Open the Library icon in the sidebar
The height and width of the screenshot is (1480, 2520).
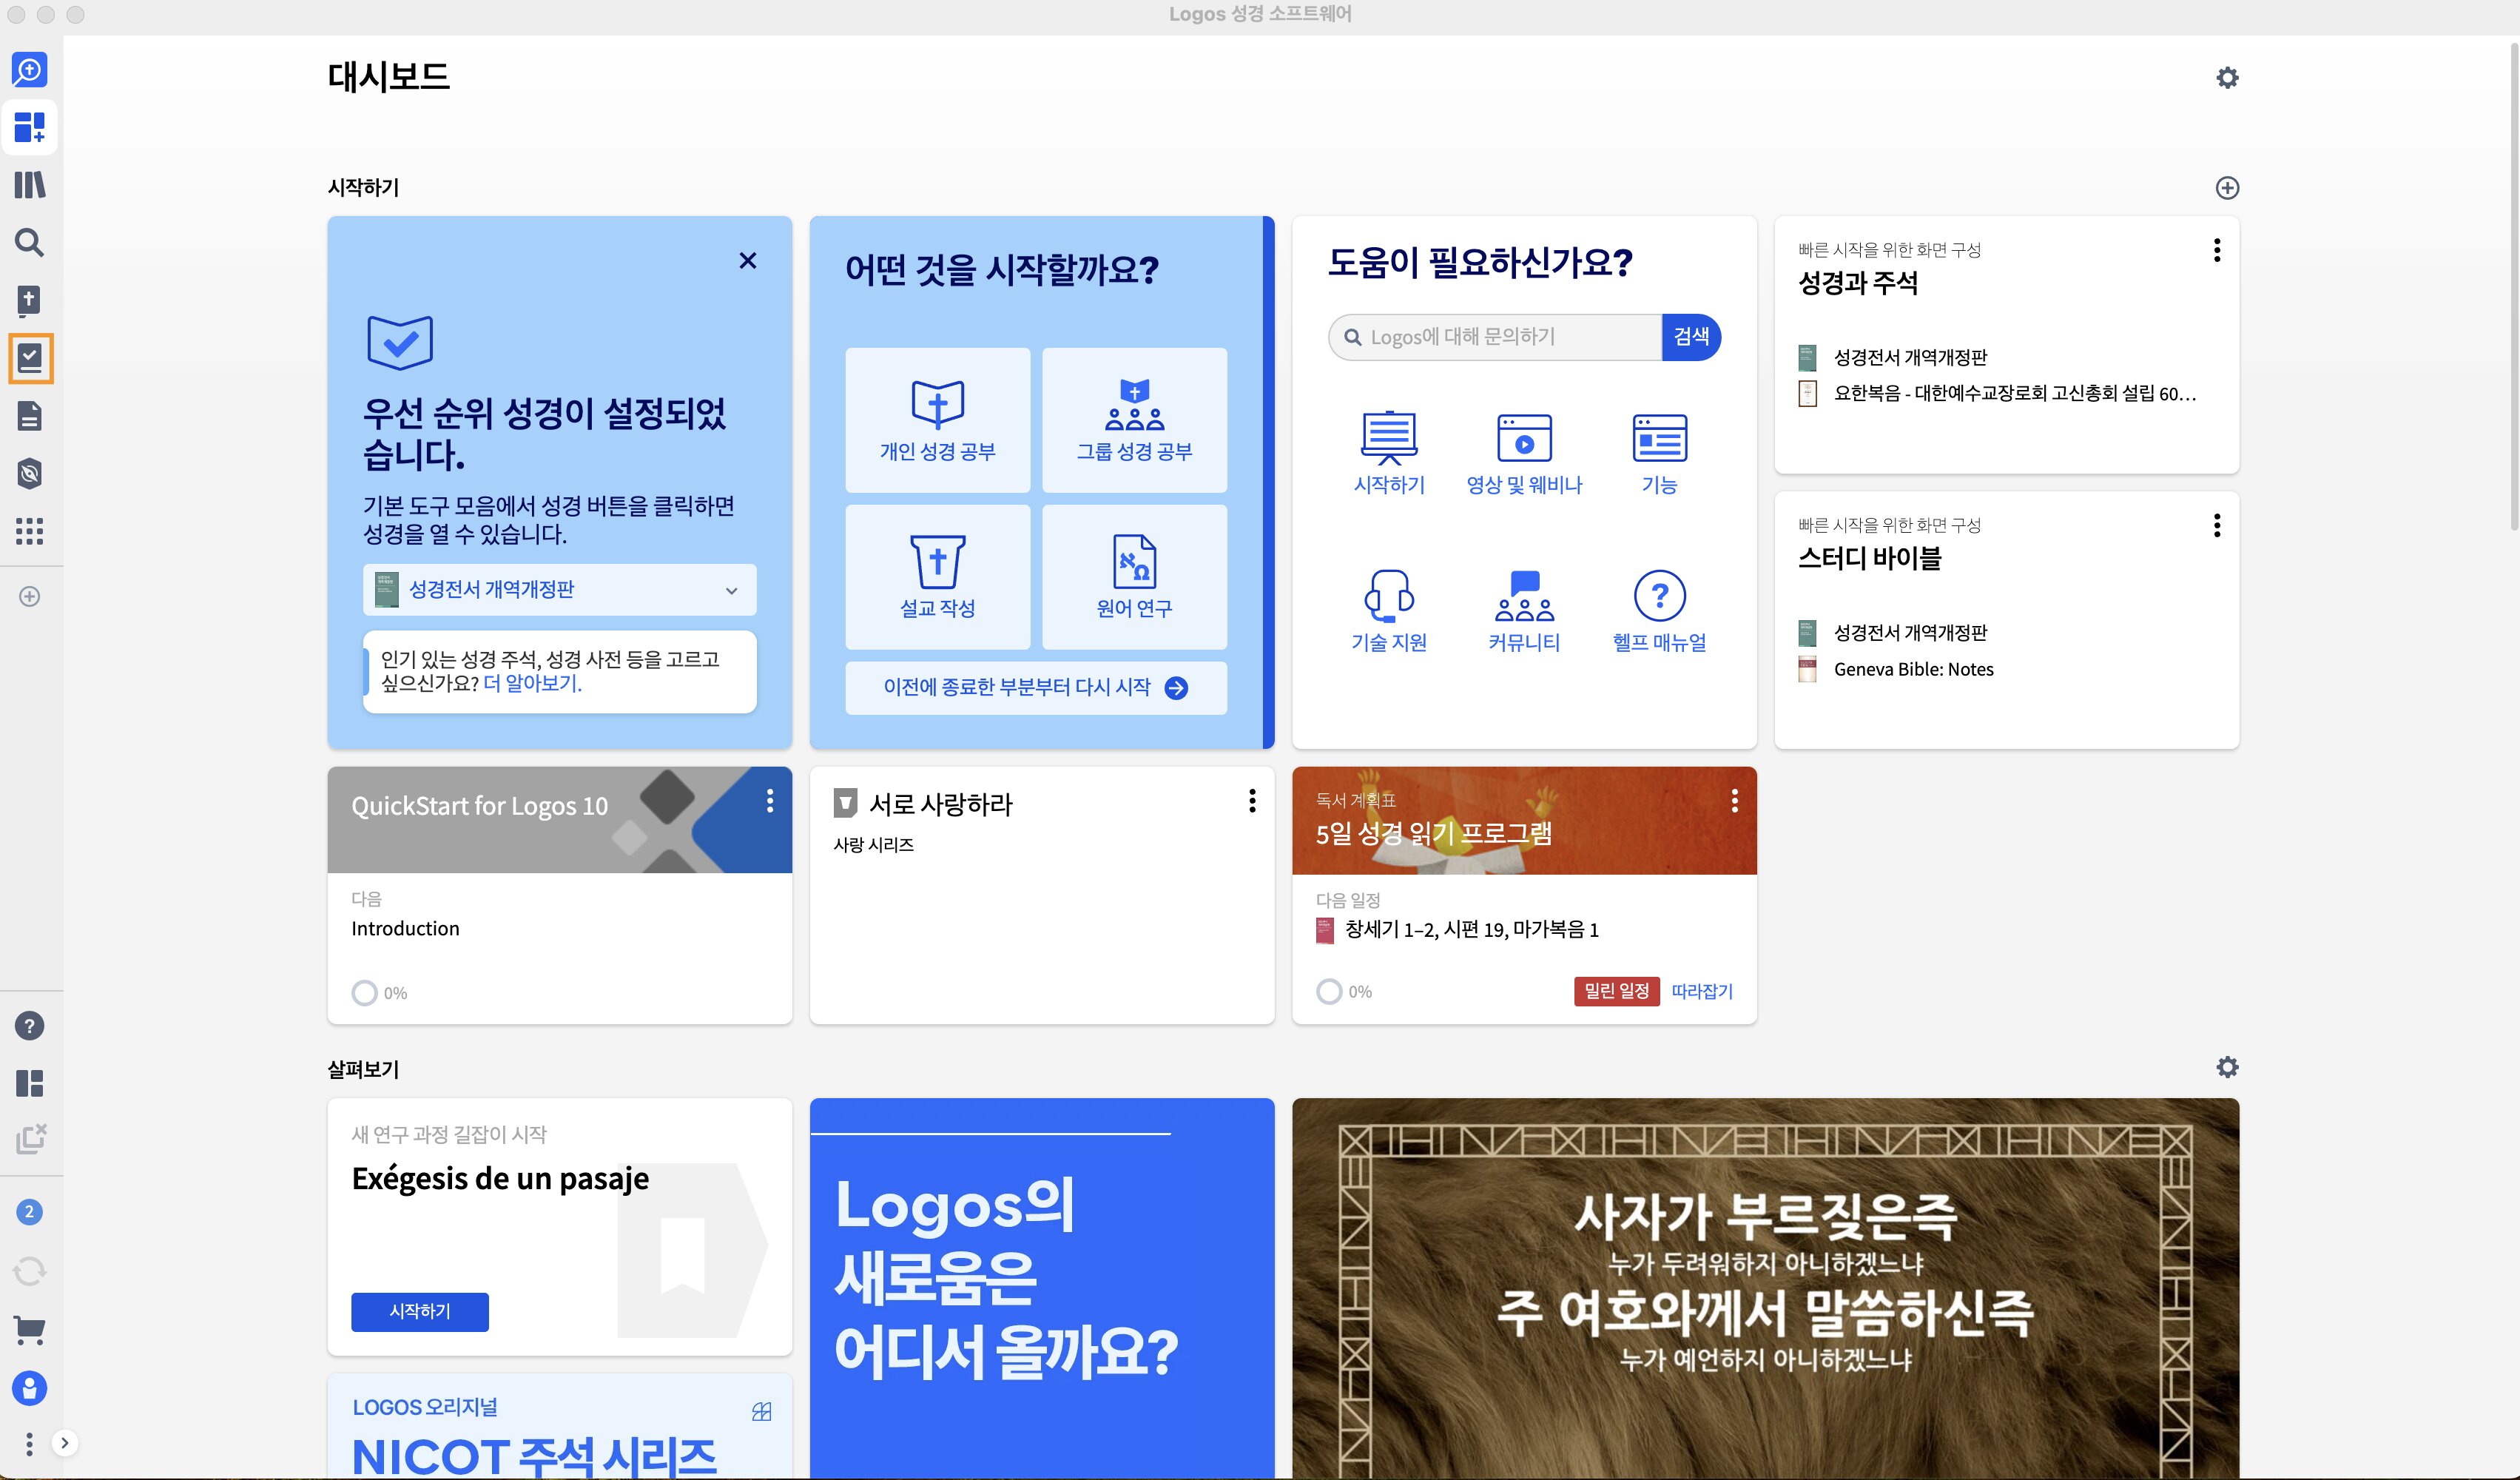point(29,185)
